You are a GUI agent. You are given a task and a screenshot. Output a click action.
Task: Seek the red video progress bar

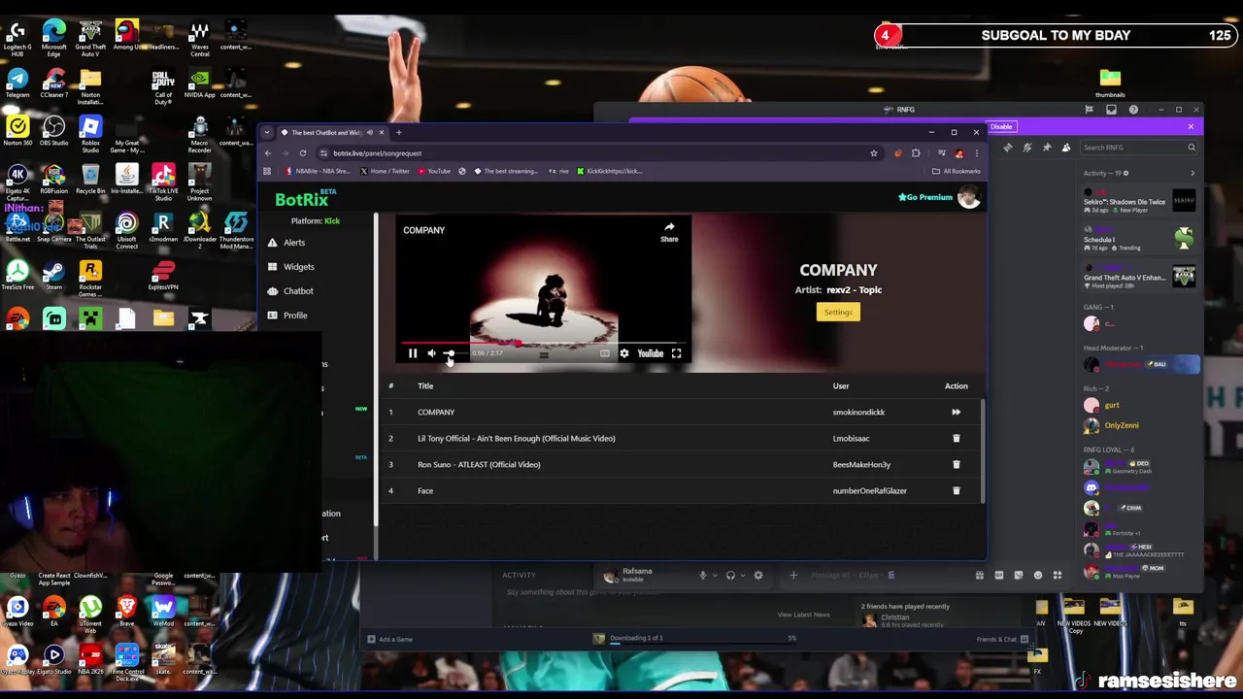click(x=543, y=343)
